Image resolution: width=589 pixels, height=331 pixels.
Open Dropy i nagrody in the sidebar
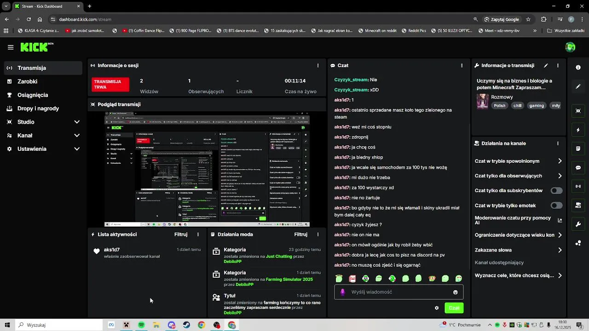coord(43,108)
